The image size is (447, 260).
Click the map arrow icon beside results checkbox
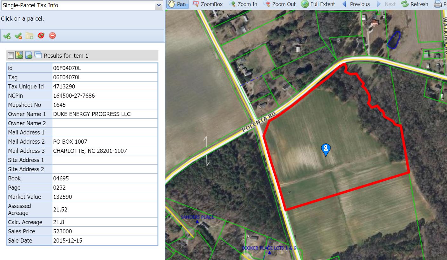19,55
